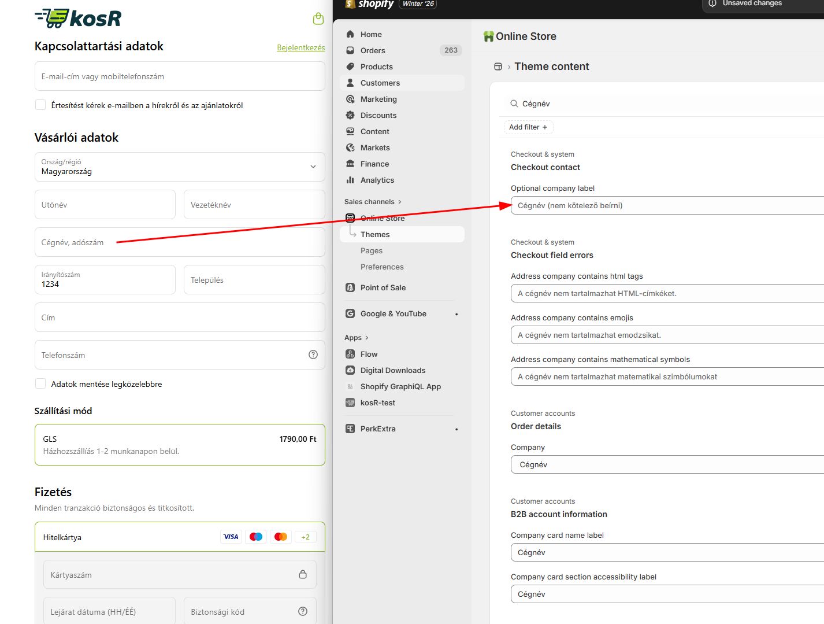Check the Adatok mentése legközelebbre box
This screenshot has height=624, width=824.
click(x=40, y=383)
